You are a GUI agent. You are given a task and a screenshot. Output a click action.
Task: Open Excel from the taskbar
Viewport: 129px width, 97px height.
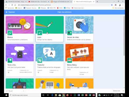click(x=83, y=95)
